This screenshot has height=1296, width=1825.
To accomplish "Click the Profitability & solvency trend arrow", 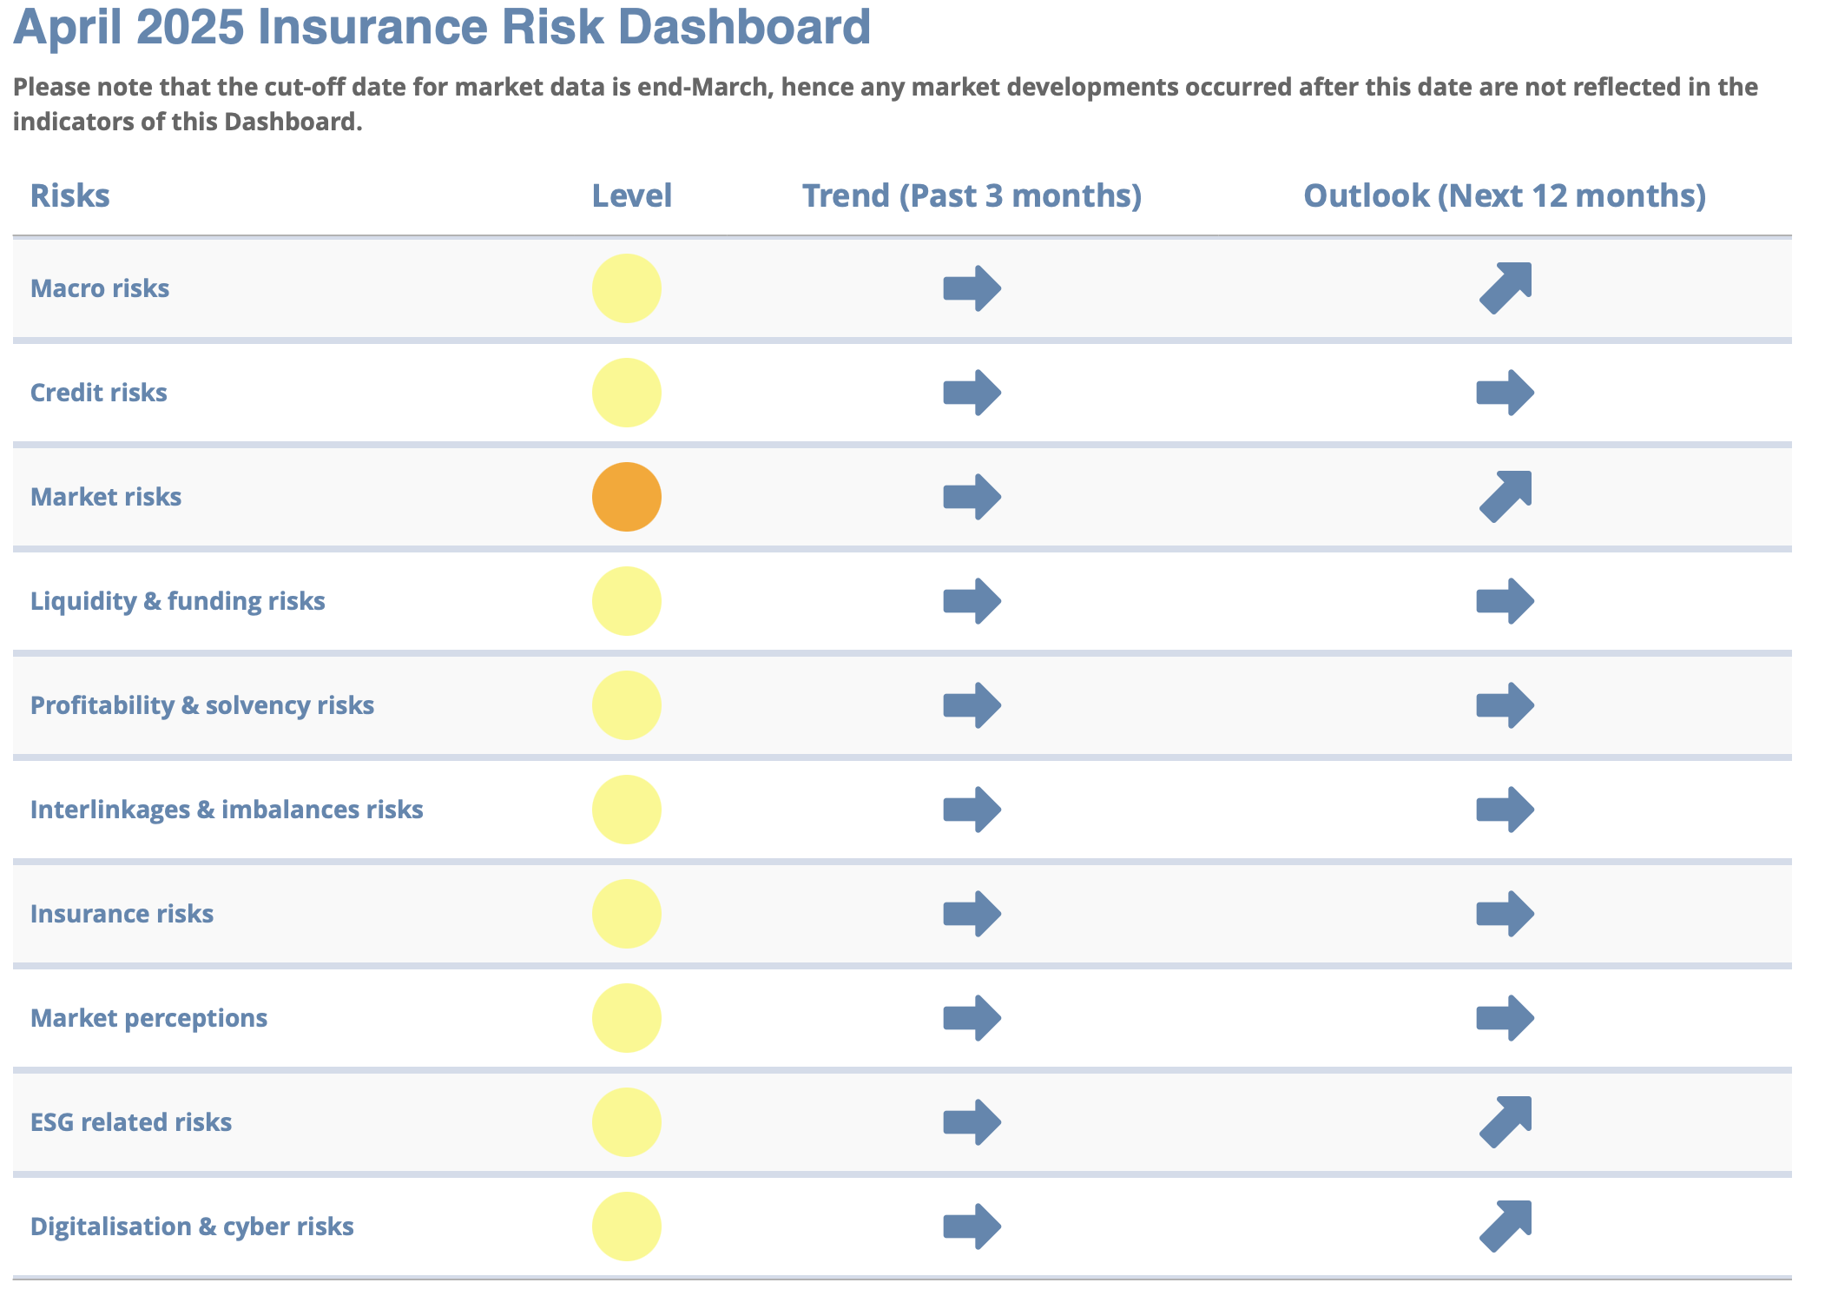I will pyautogui.click(x=972, y=705).
